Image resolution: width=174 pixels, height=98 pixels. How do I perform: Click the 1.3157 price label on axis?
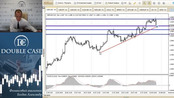172,26
